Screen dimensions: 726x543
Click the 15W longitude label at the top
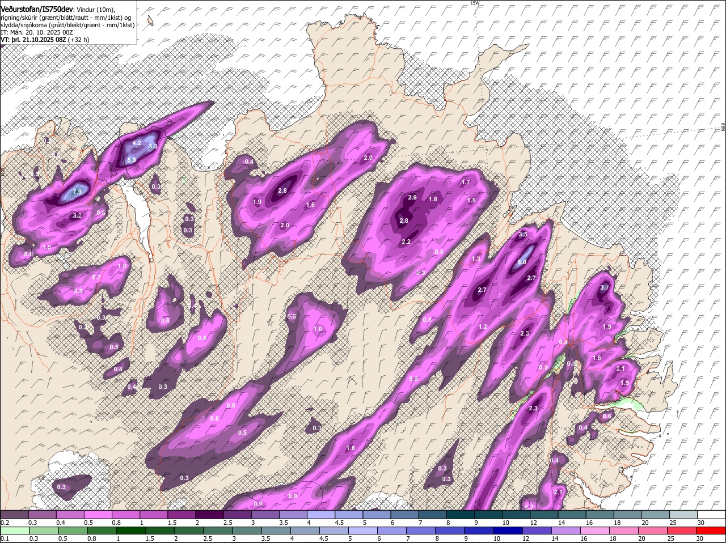tap(475, 3)
